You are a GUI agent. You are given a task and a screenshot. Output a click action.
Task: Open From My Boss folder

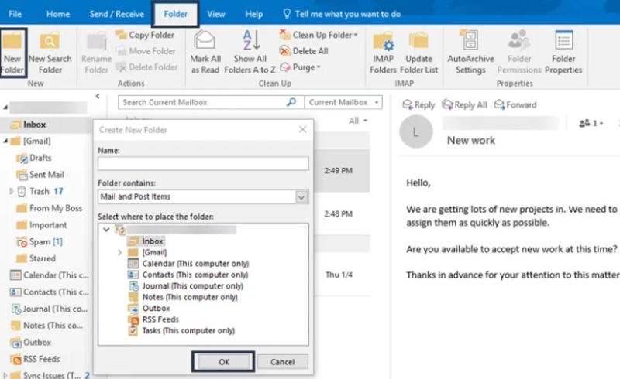49,208
